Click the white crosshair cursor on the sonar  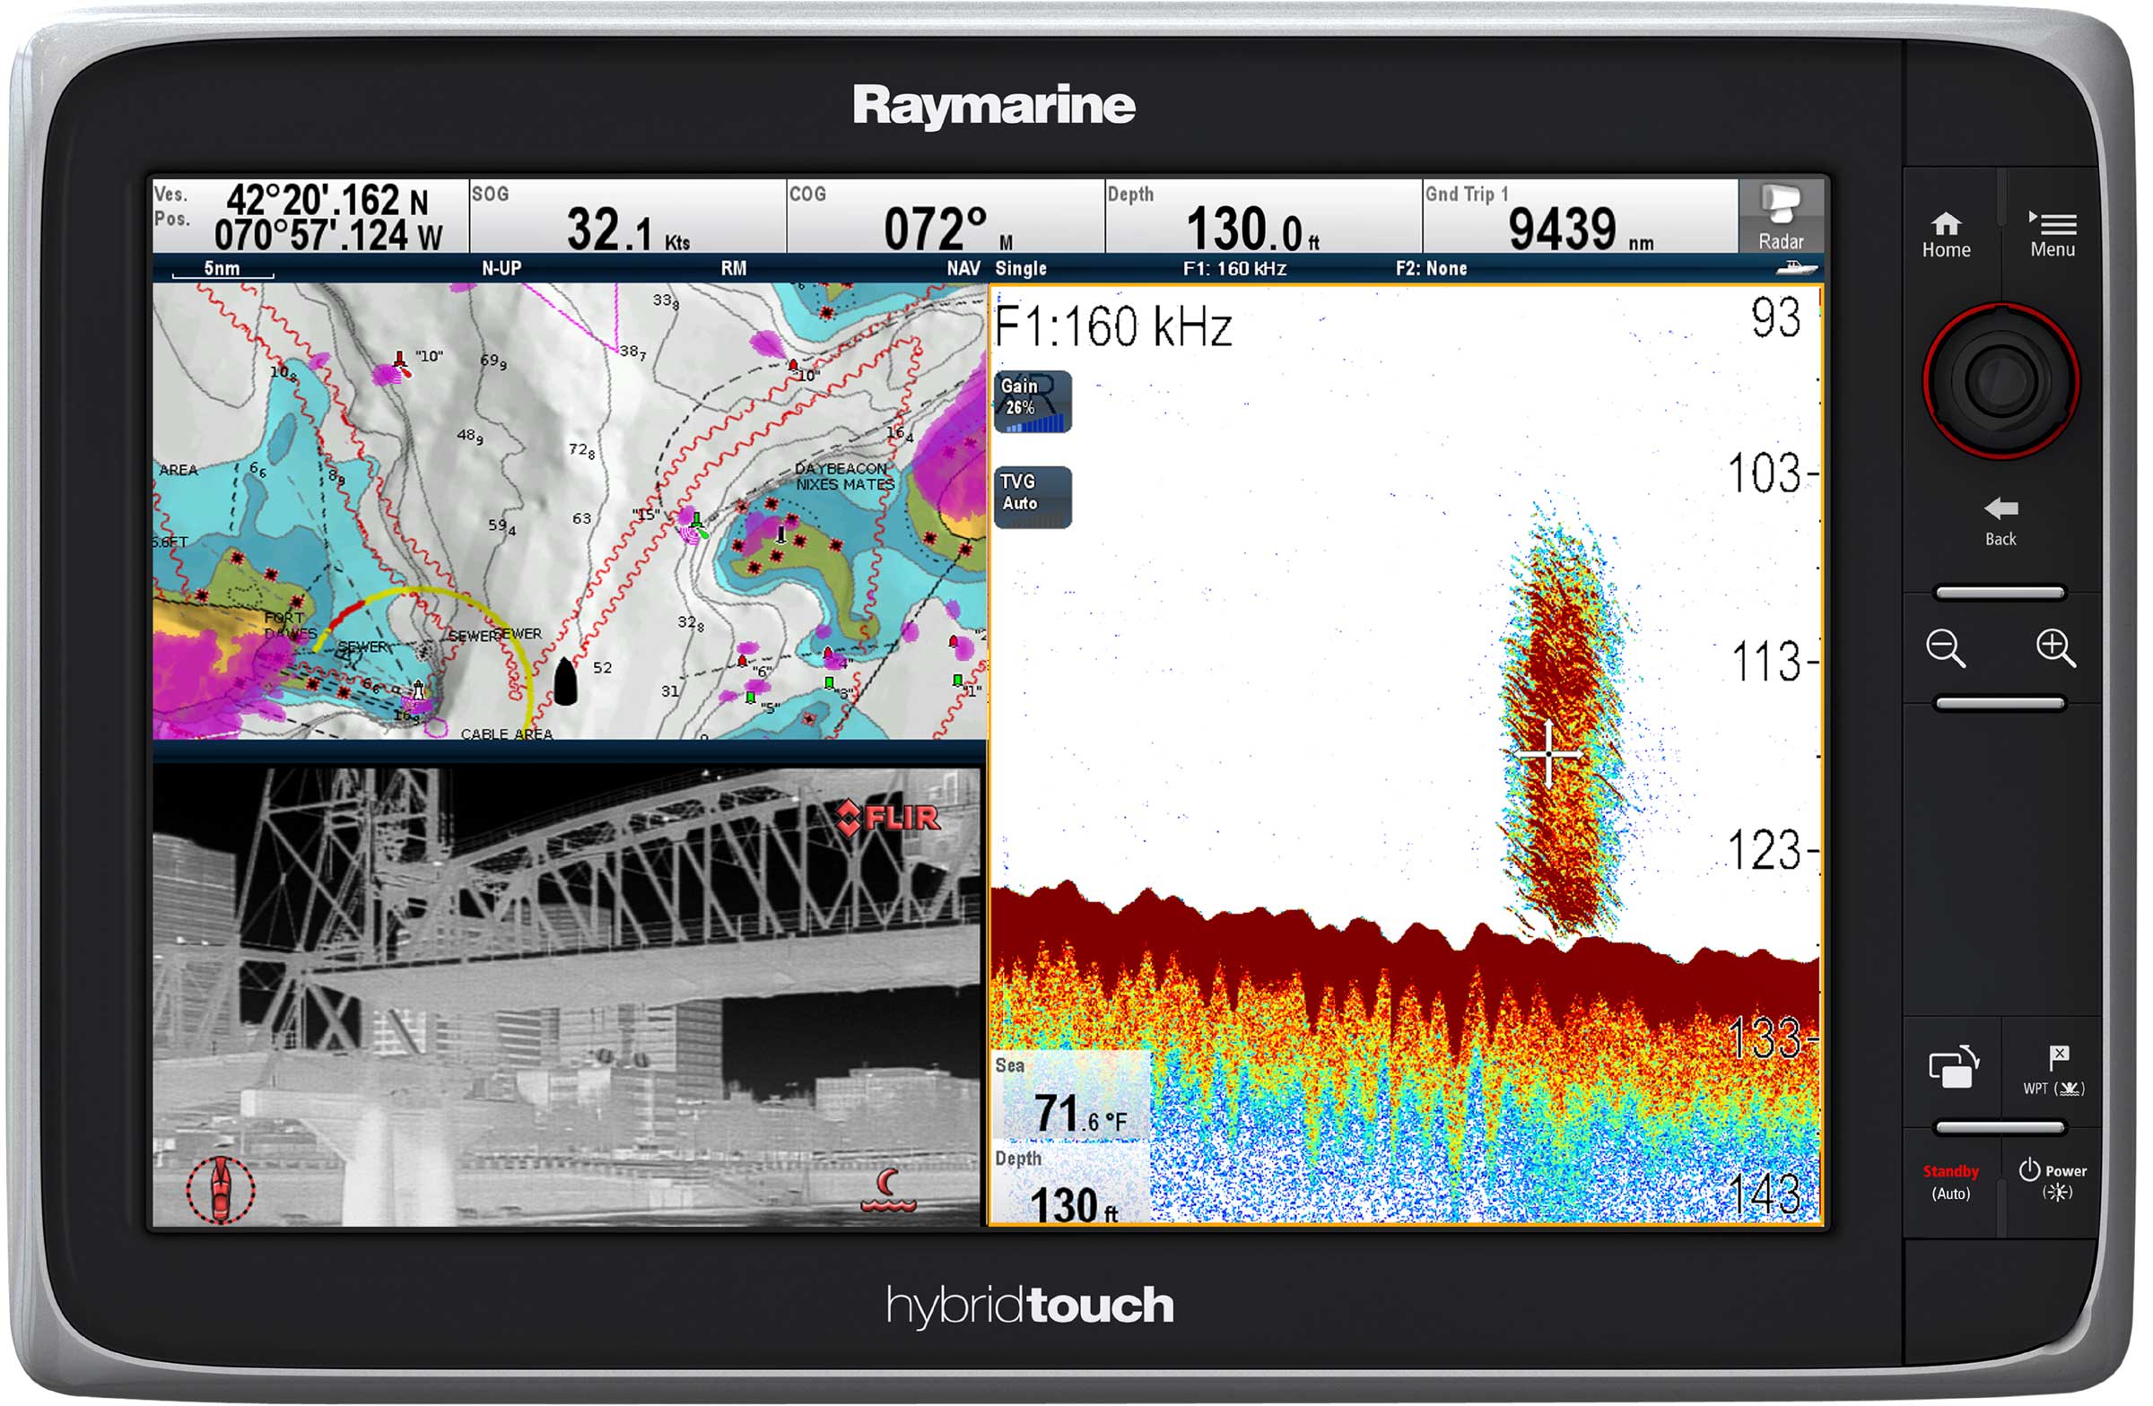1548,752
